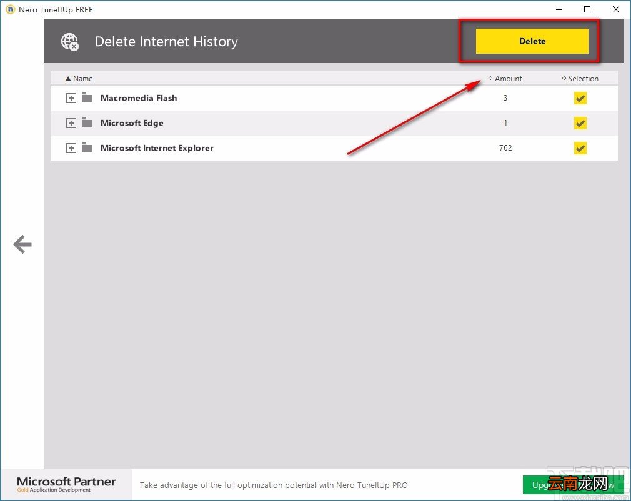Select the Microsoft Internet Explorer row label

pyautogui.click(x=157, y=147)
